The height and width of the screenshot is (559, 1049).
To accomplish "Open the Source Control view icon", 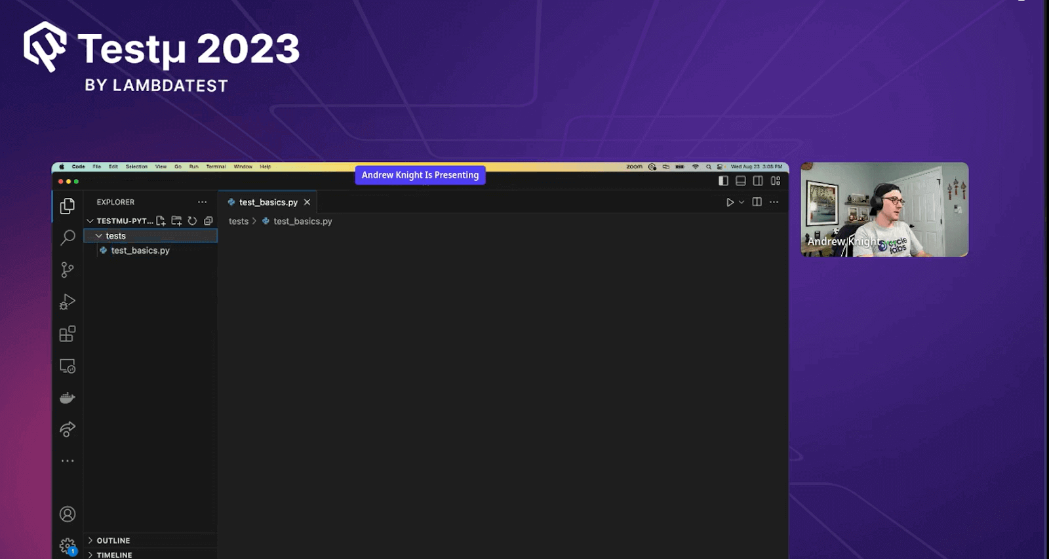I will [68, 269].
